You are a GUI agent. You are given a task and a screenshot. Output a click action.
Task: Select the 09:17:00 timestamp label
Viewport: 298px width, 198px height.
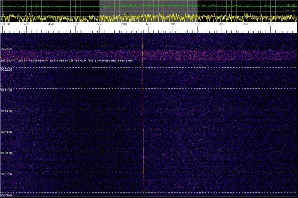click(x=7, y=174)
